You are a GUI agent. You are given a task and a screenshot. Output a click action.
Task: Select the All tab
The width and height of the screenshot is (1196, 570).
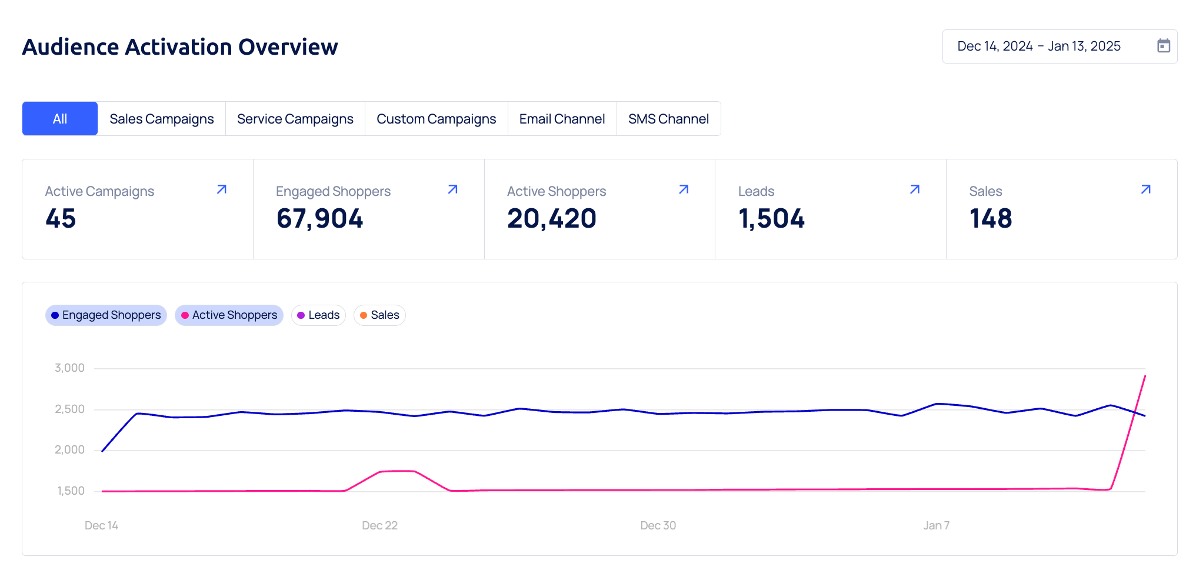[x=60, y=119]
